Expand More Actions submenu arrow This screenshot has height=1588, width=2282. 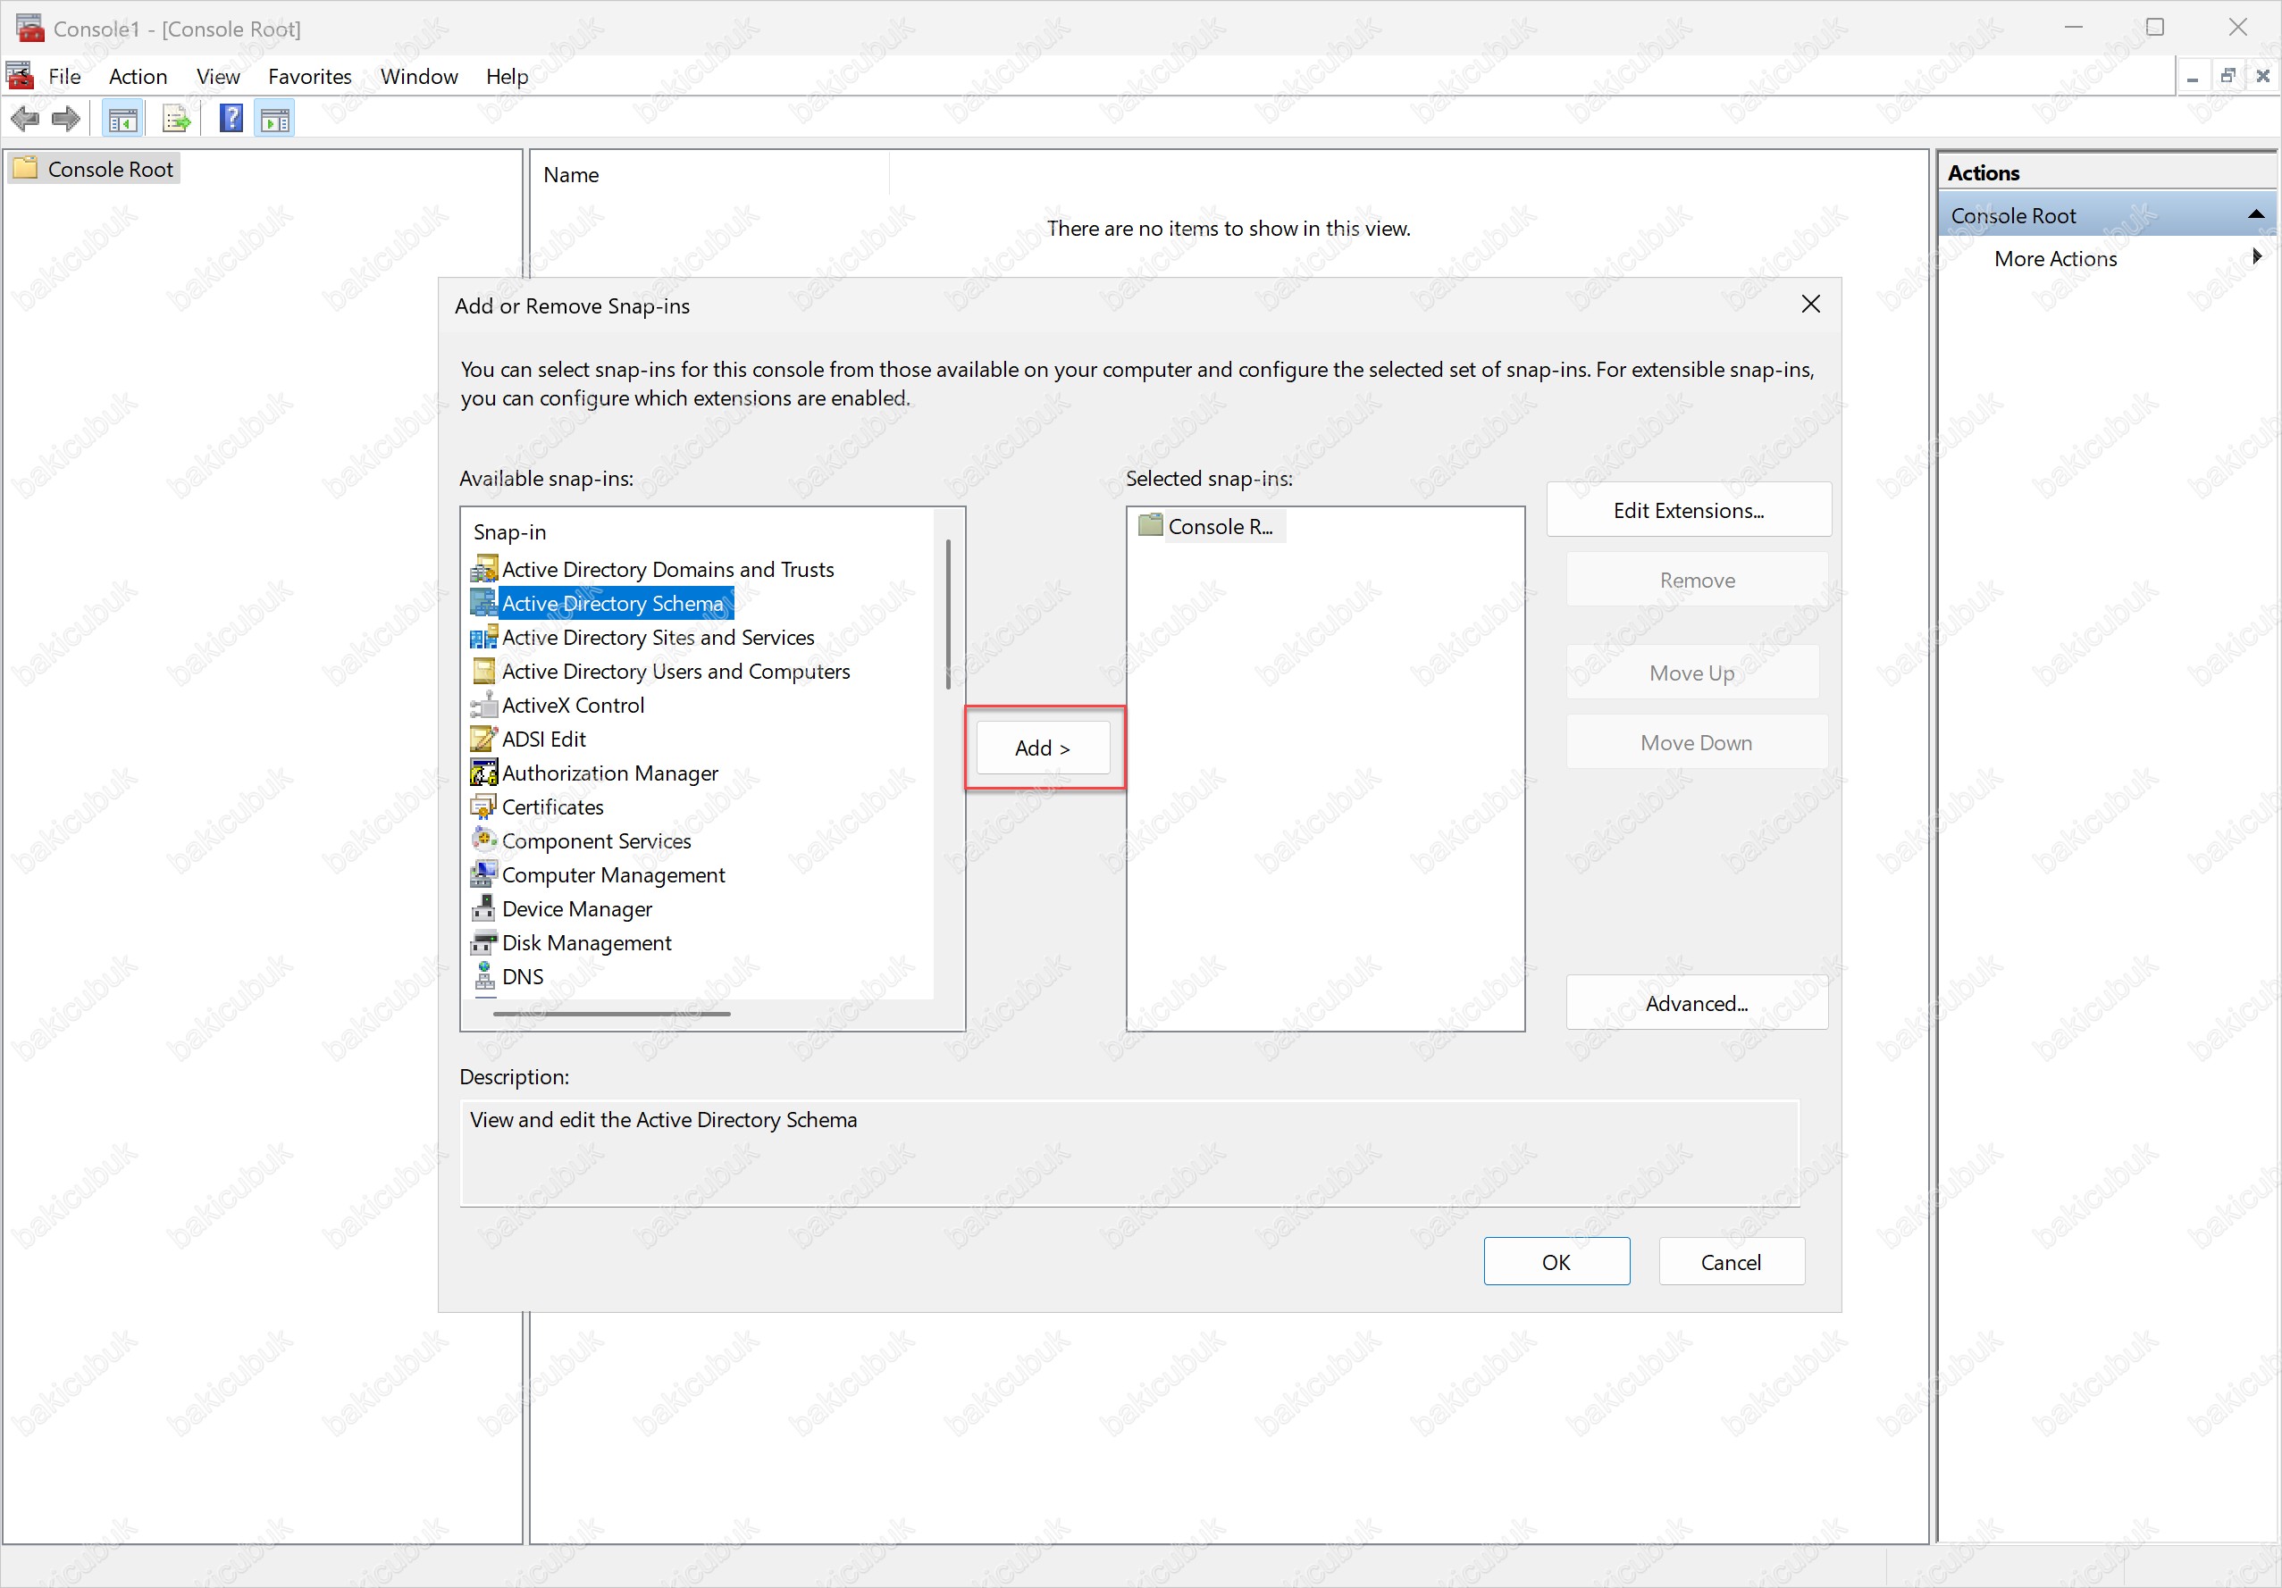2257,256
